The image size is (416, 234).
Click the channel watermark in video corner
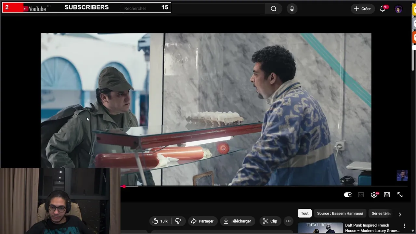(x=402, y=175)
